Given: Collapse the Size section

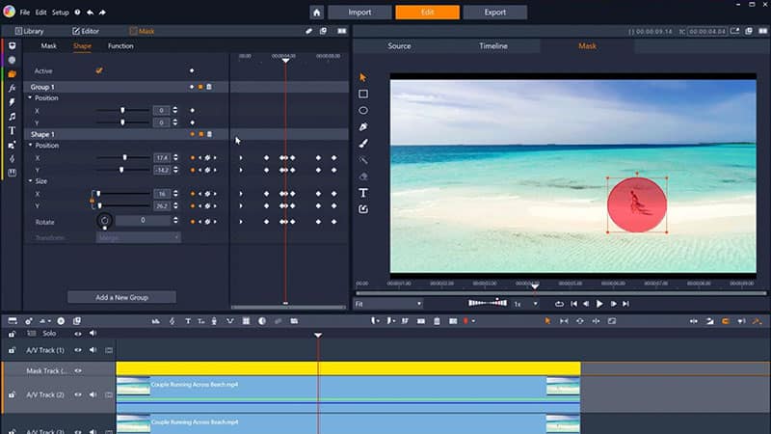Looking at the screenshot, I should 31,181.
